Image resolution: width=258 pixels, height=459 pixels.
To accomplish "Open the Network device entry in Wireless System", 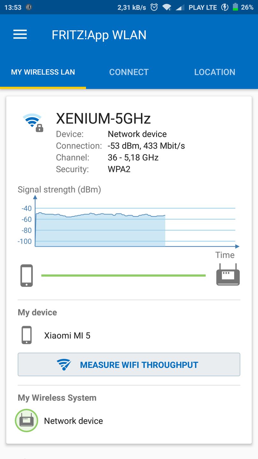I will point(73,421).
